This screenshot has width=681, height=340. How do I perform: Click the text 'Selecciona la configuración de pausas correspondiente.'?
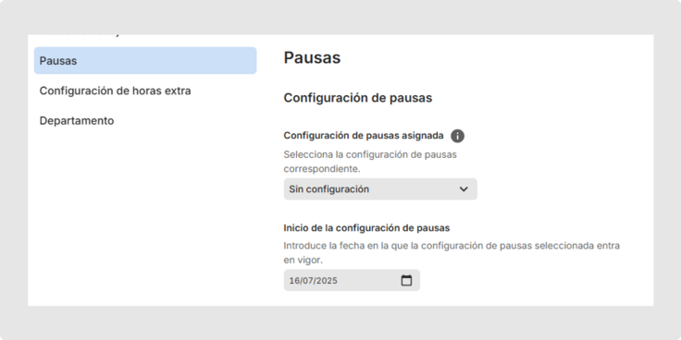coord(370,162)
